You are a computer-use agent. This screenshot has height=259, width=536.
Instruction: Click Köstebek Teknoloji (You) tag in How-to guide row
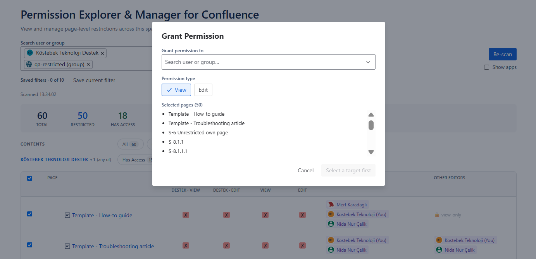coord(357,214)
